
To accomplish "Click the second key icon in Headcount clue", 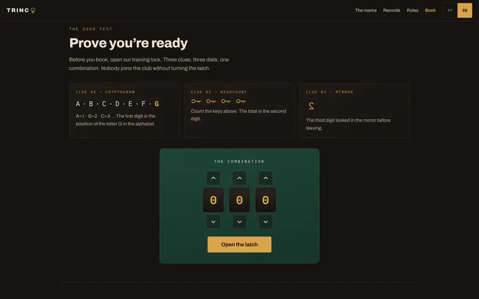I will pyautogui.click(x=211, y=101).
